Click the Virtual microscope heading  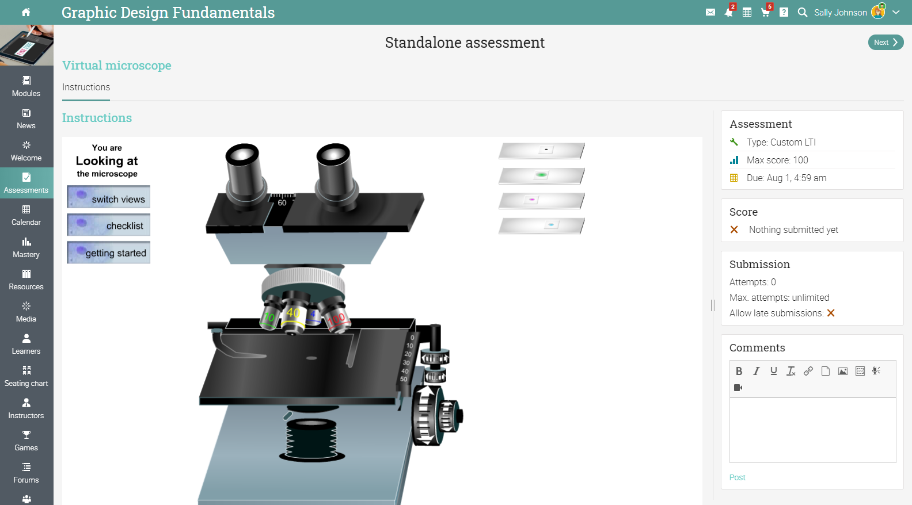tap(117, 66)
